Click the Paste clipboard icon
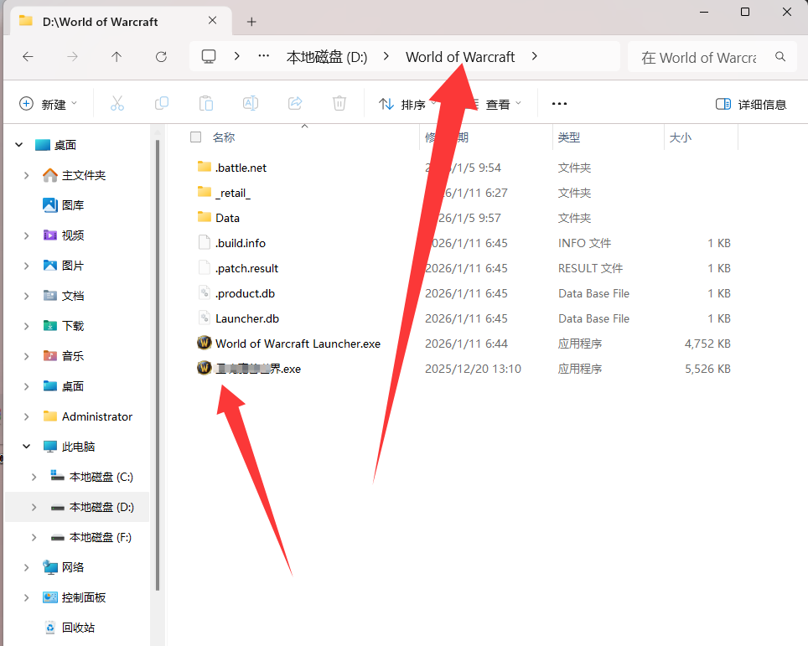 coord(206,104)
